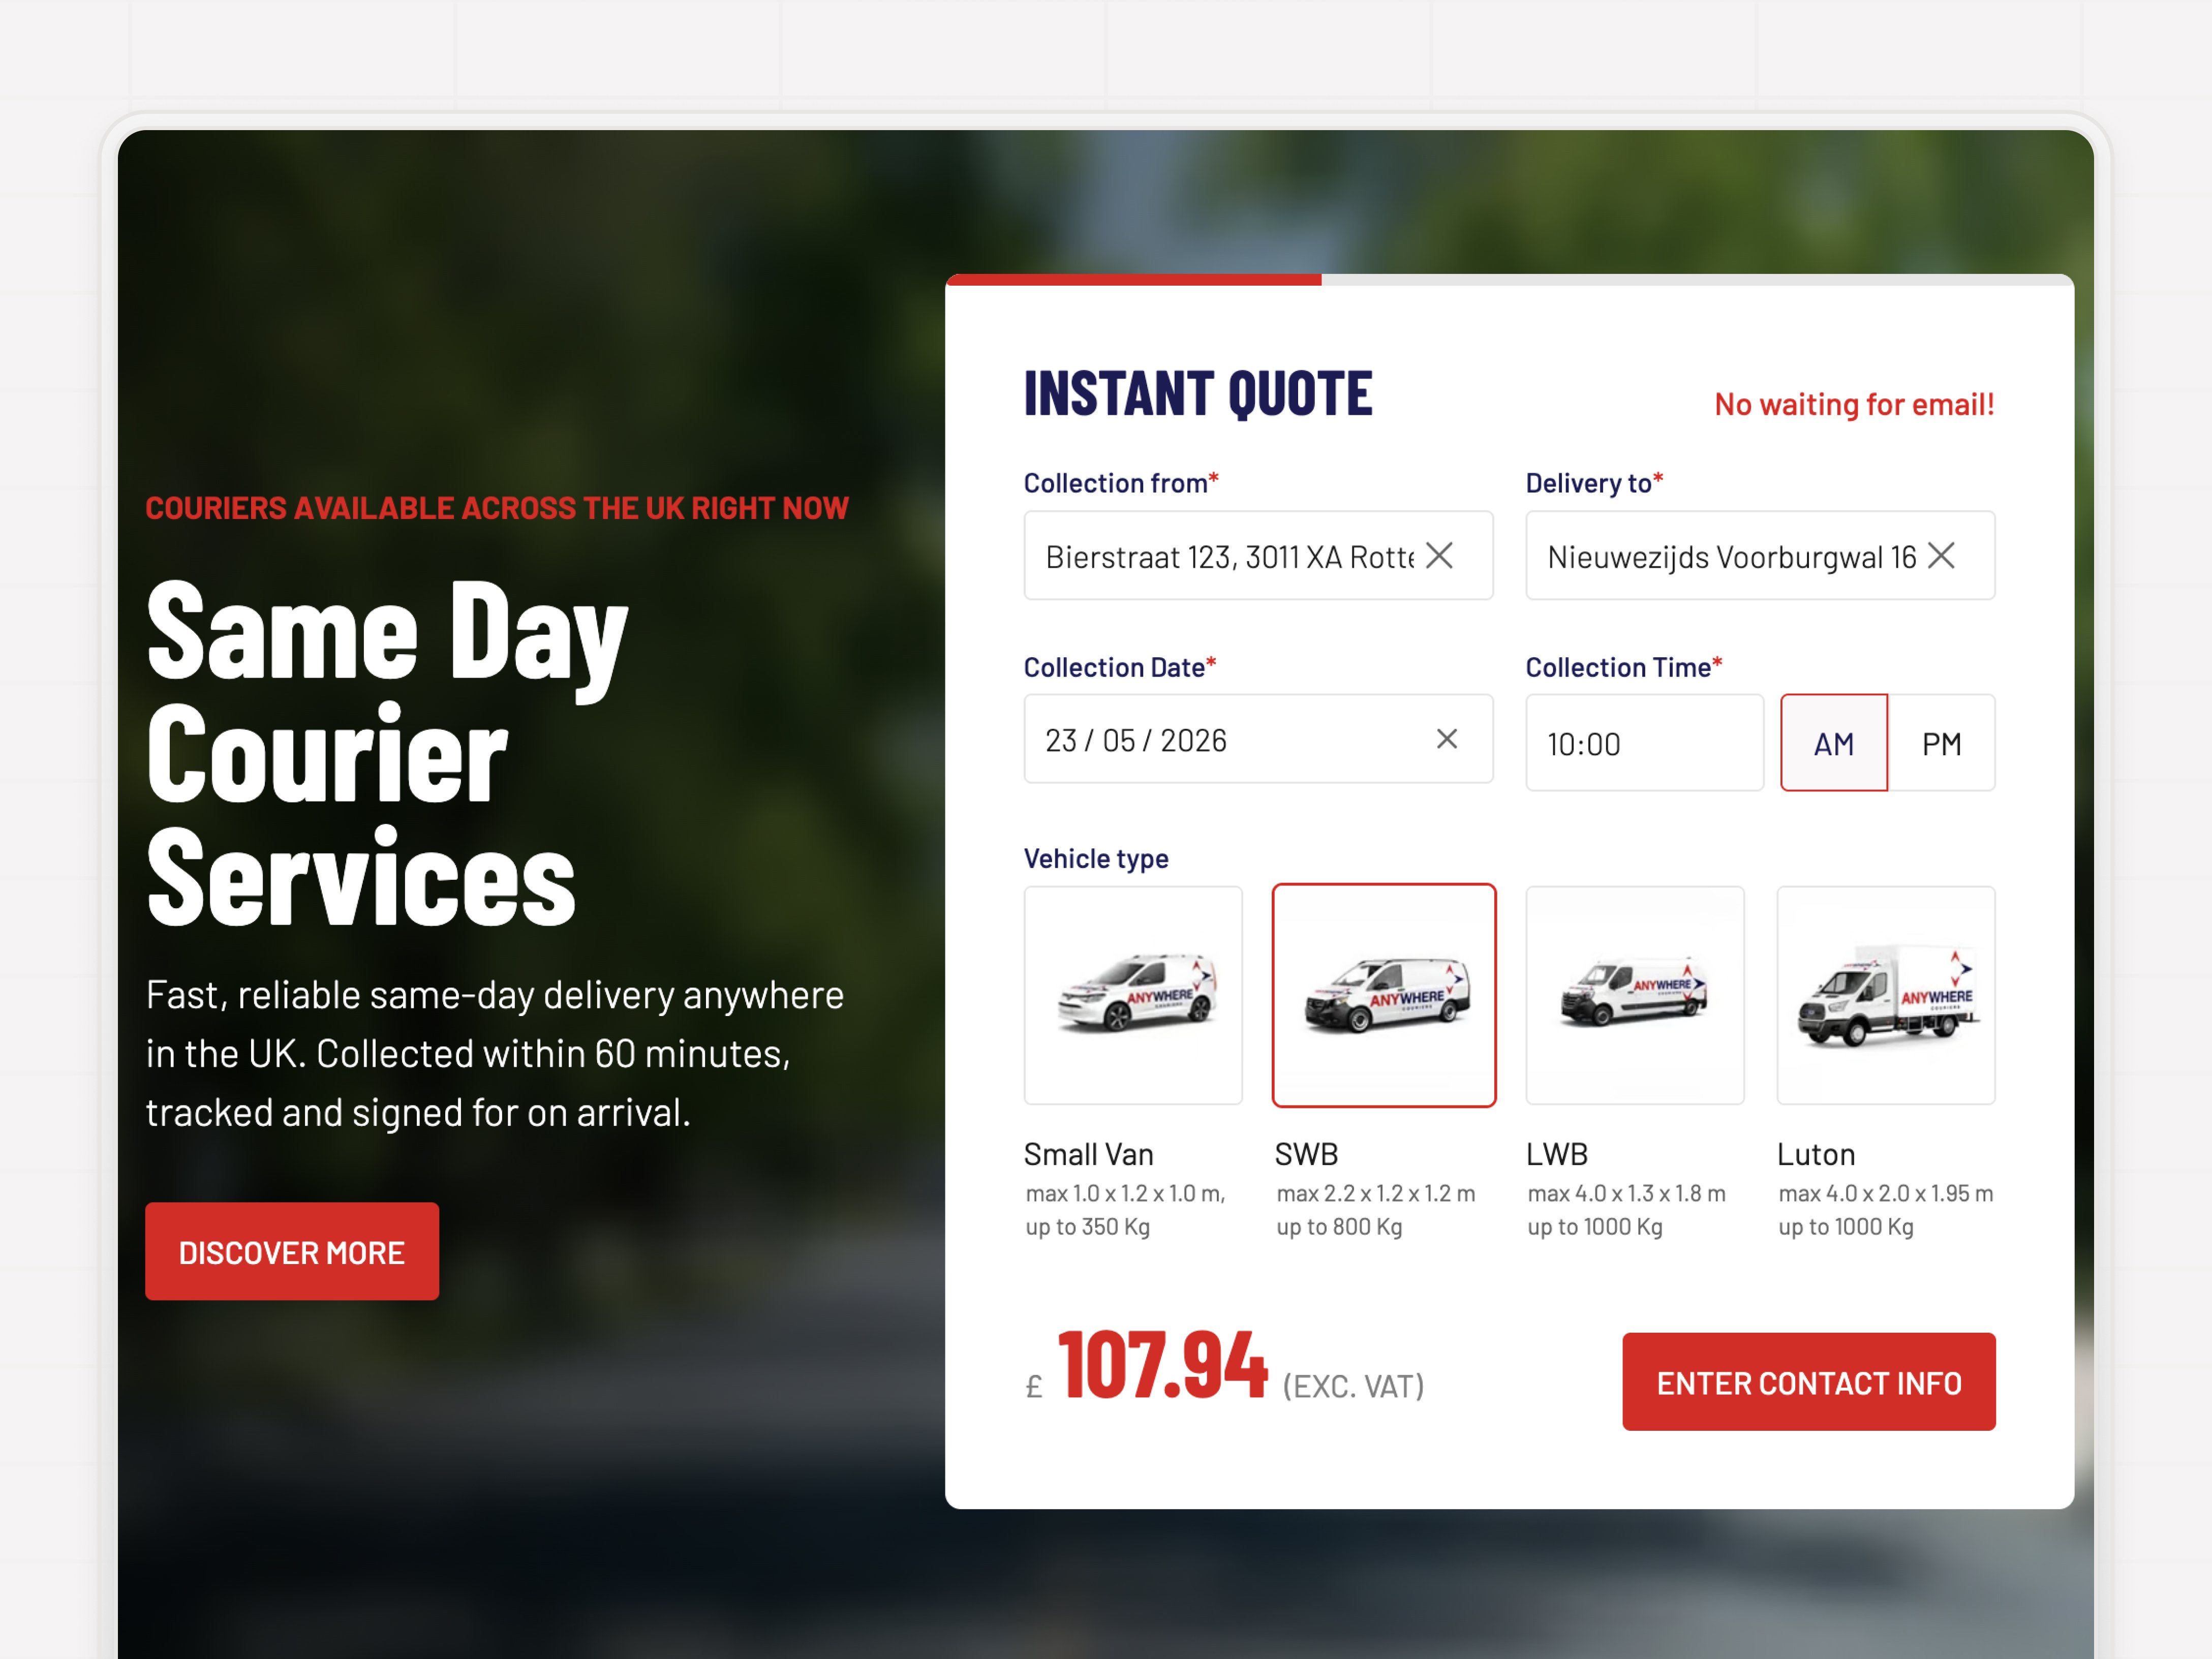The height and width of the screenshot is (1659, 2212).
Task: Click the SWB label text
Action: pos(1306,1155)
